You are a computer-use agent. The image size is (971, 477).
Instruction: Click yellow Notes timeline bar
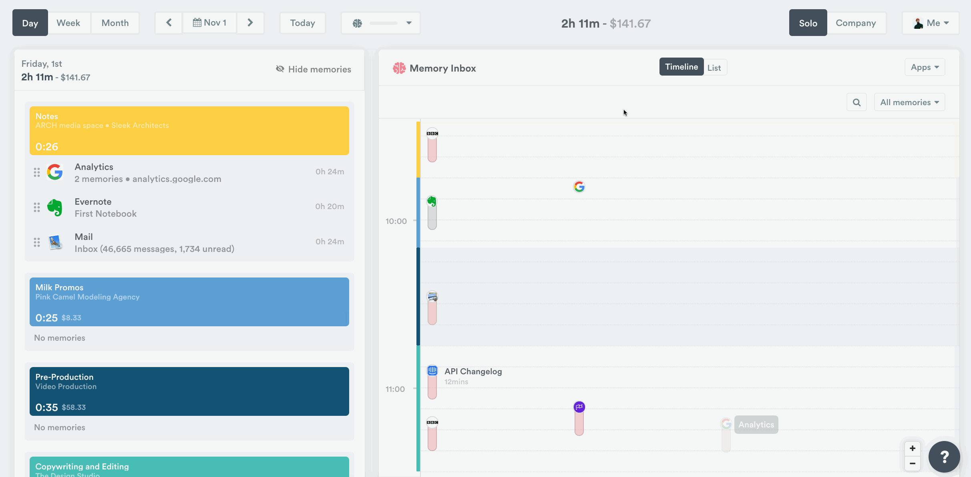418,150
